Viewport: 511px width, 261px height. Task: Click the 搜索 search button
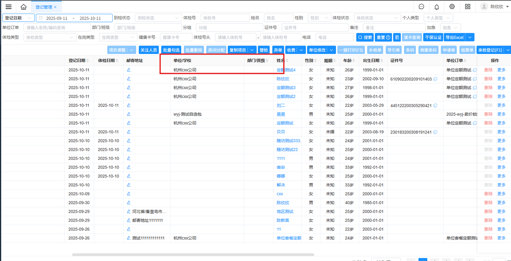click(x=365, y=37)
